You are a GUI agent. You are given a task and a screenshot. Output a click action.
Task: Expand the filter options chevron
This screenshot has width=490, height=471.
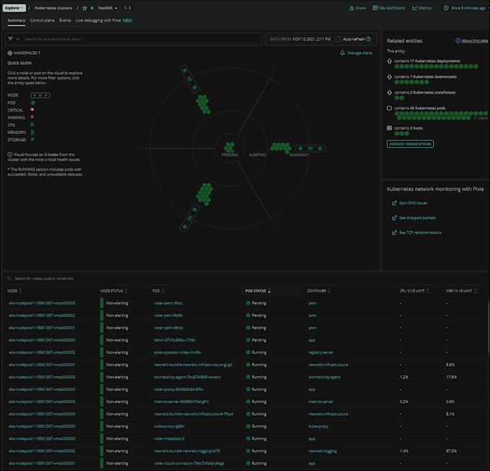point(17,39)
